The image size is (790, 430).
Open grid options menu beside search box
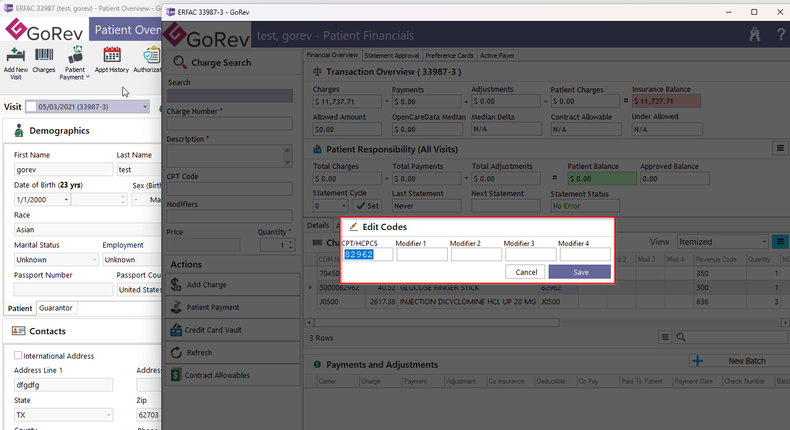point(665,337)
